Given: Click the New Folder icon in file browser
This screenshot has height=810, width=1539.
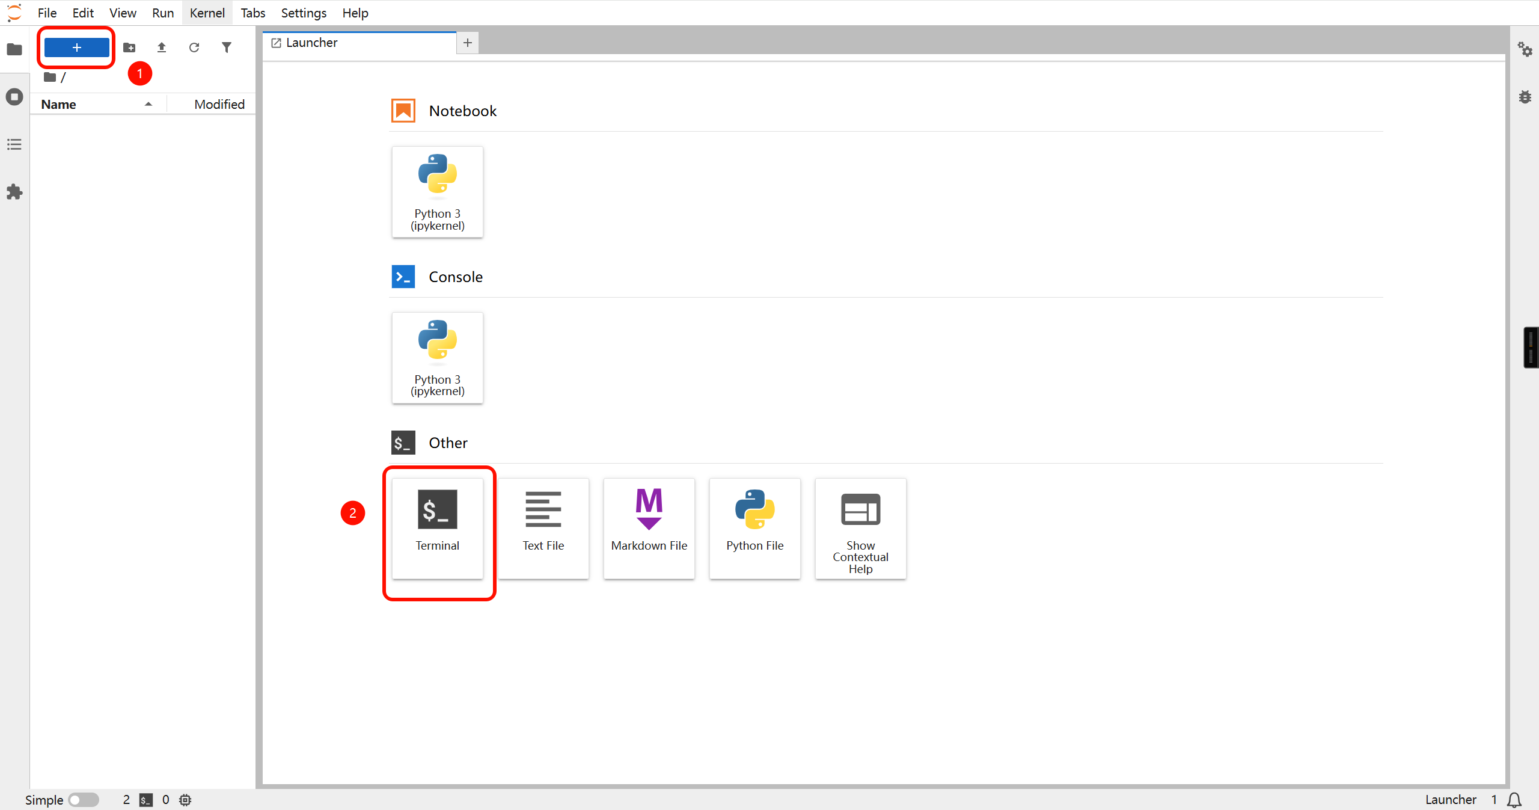Looking at the screenshot, I should point(129,48).
